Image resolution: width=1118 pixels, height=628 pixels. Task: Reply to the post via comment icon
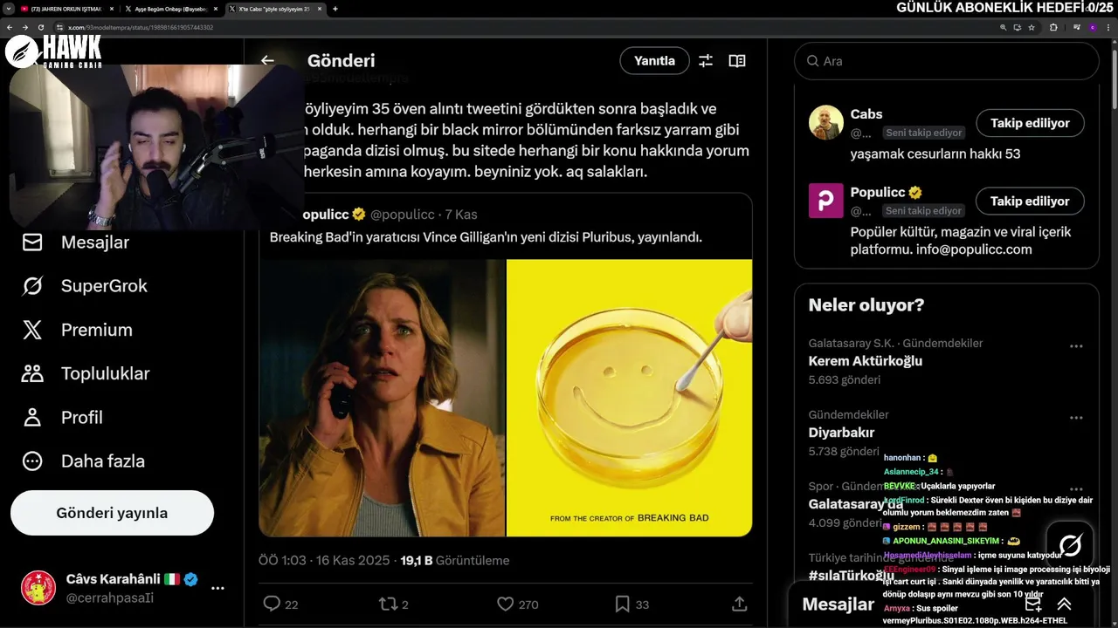(x=272, y=604)
